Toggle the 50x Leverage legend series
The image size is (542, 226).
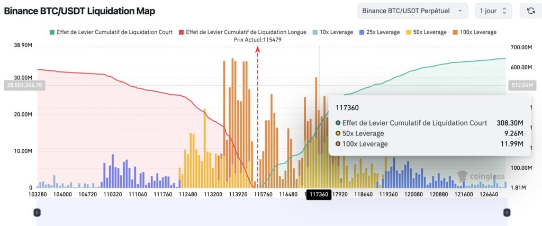tap(426, 32)
